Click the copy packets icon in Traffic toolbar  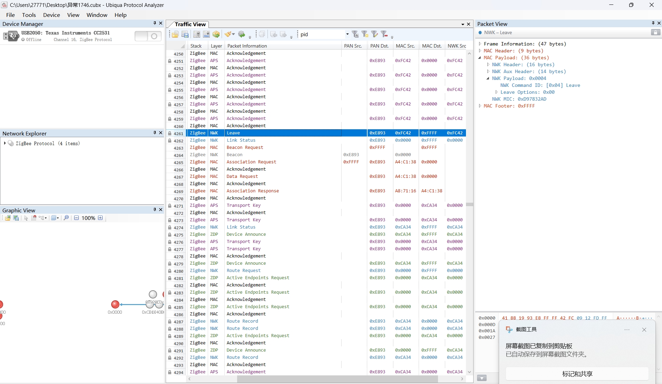tap(262, 34)
